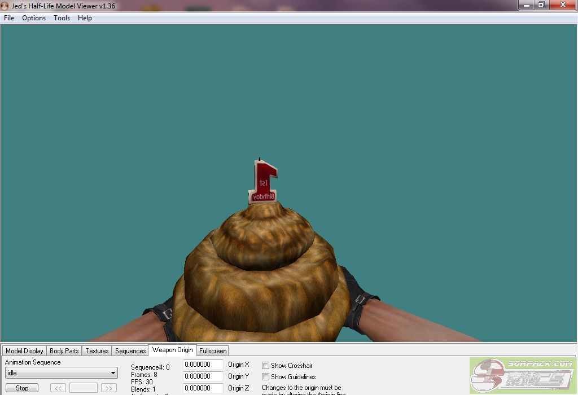Close the Model Viewer window
This screenshot has width=578, height=395.
[563, 5]
